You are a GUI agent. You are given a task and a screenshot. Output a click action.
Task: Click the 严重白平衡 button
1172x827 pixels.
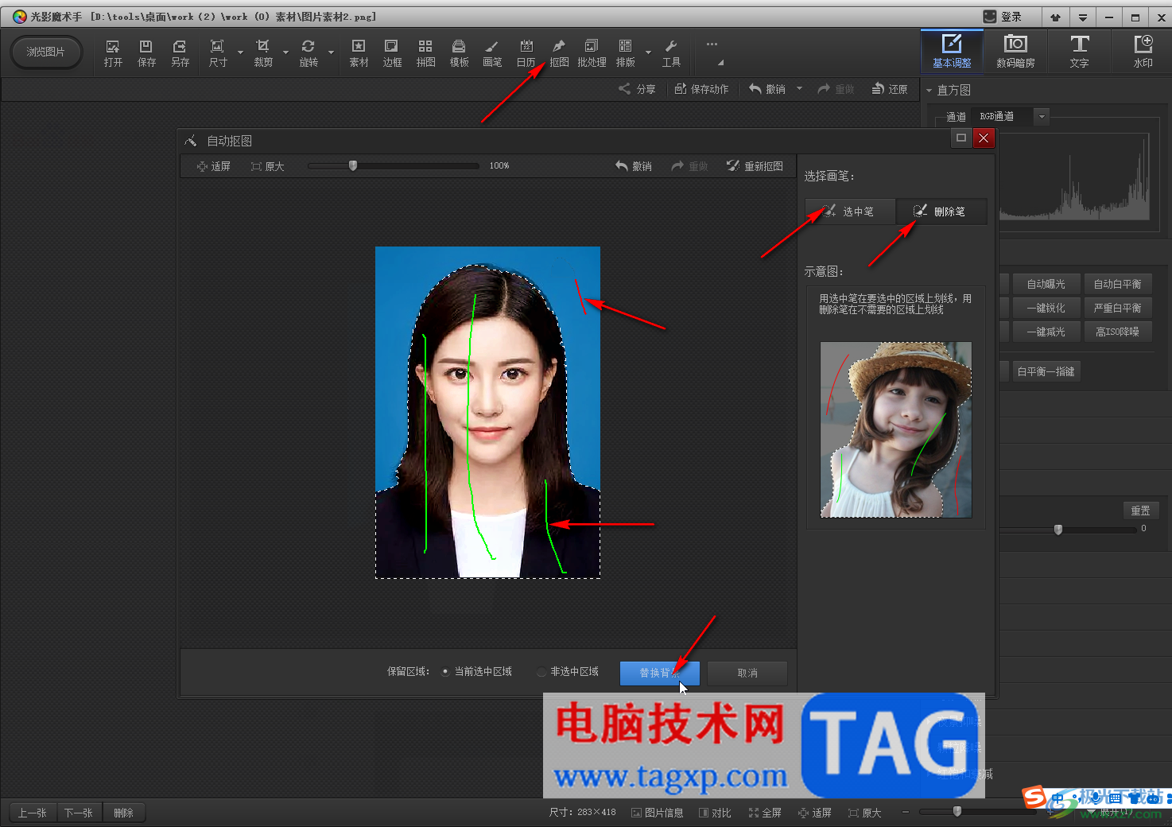click(1117, 308)
